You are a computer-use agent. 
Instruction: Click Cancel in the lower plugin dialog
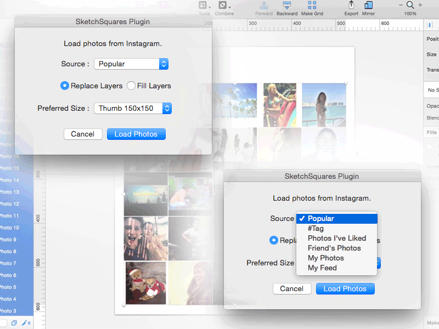292,289
